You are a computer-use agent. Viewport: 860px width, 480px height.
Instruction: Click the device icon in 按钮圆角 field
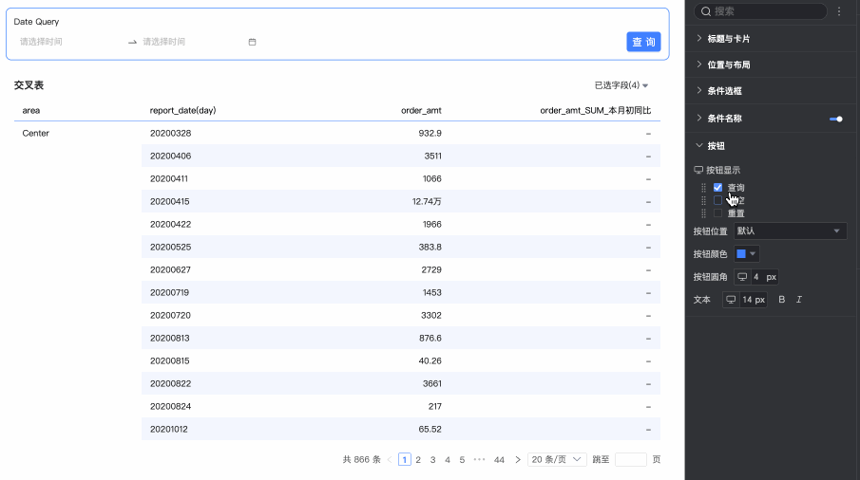[742, 277]
